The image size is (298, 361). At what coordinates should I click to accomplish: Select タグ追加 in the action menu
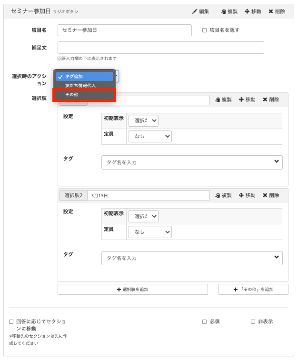(84, 76)
